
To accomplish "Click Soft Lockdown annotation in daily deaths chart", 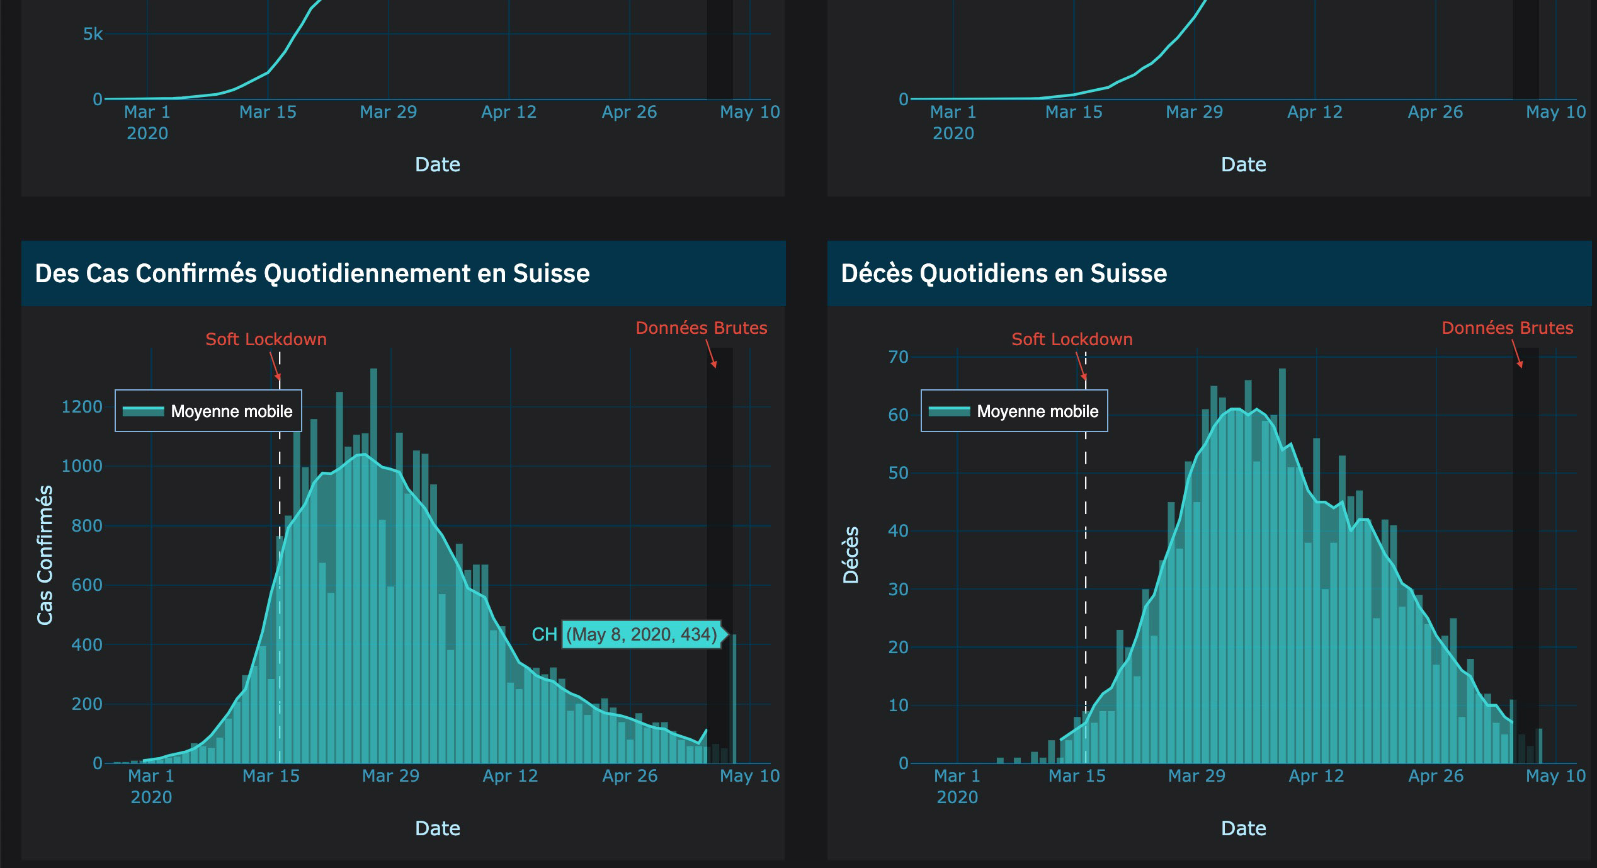I will pos(1072,340).
